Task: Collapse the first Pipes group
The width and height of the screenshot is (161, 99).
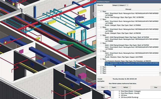Action: coord(101,12)
